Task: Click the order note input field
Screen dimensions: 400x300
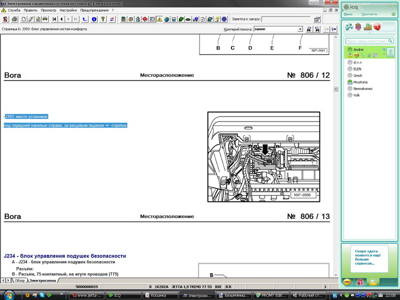Action: 285,19
